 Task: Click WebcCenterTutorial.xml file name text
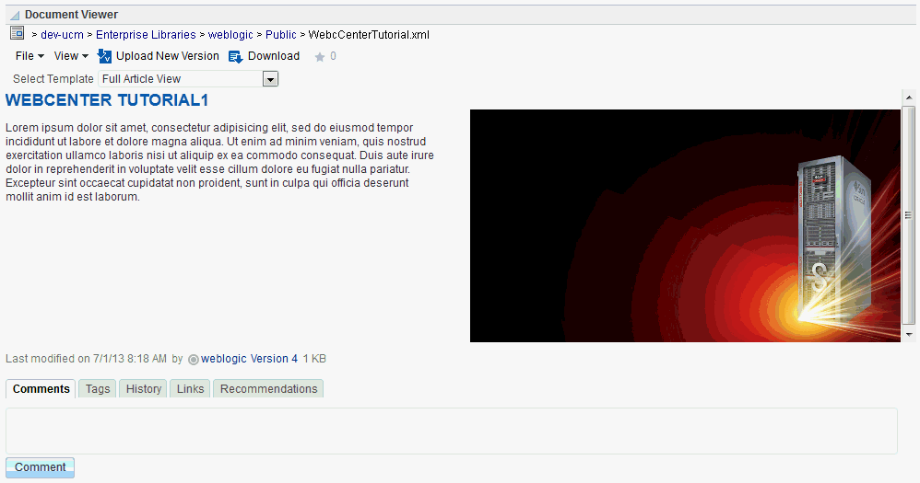tap(369, 35)
